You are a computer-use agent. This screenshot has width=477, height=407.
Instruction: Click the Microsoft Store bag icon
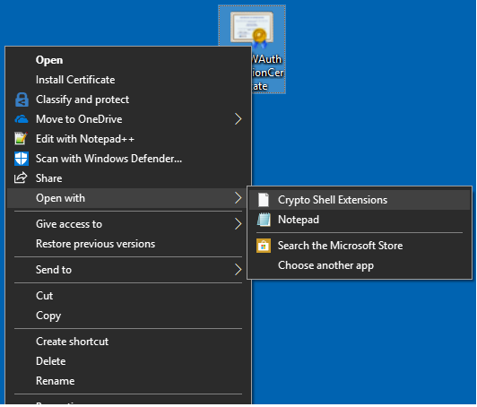pyautogui.click(x=264, y=246)
